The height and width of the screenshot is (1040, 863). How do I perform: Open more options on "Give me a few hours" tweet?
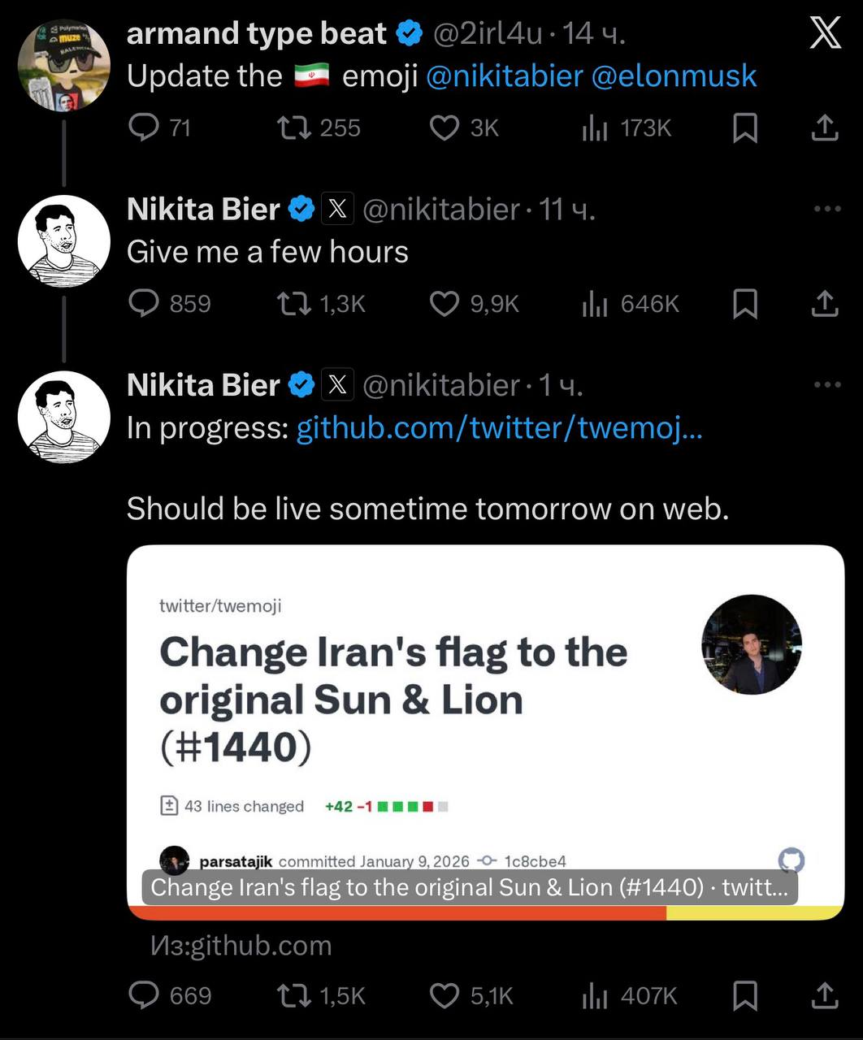[827, 209]
